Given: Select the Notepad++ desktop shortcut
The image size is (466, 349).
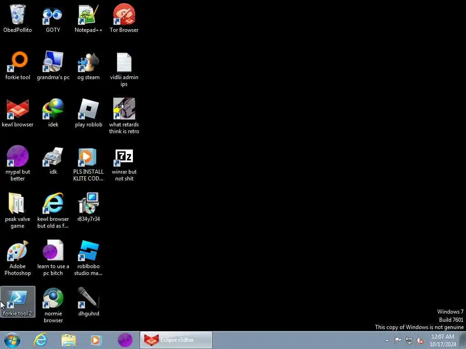Looking at the screenshot, I should pos(88,18).
